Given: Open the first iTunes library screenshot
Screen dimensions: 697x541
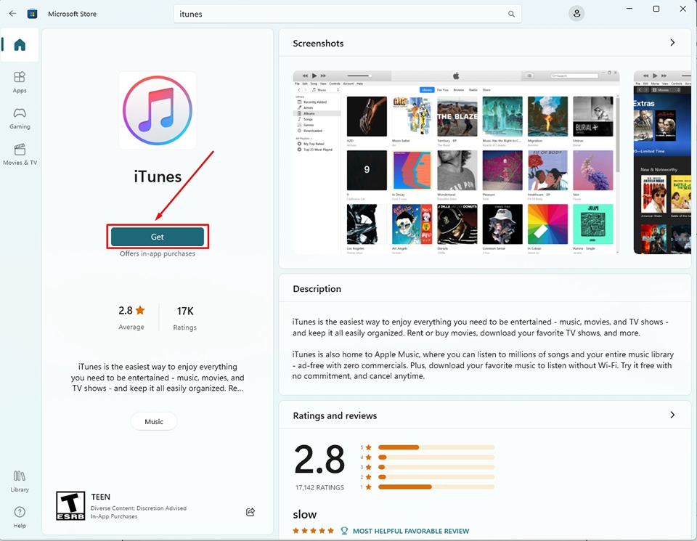Looking at the screenshot, I should pos(456,162).
